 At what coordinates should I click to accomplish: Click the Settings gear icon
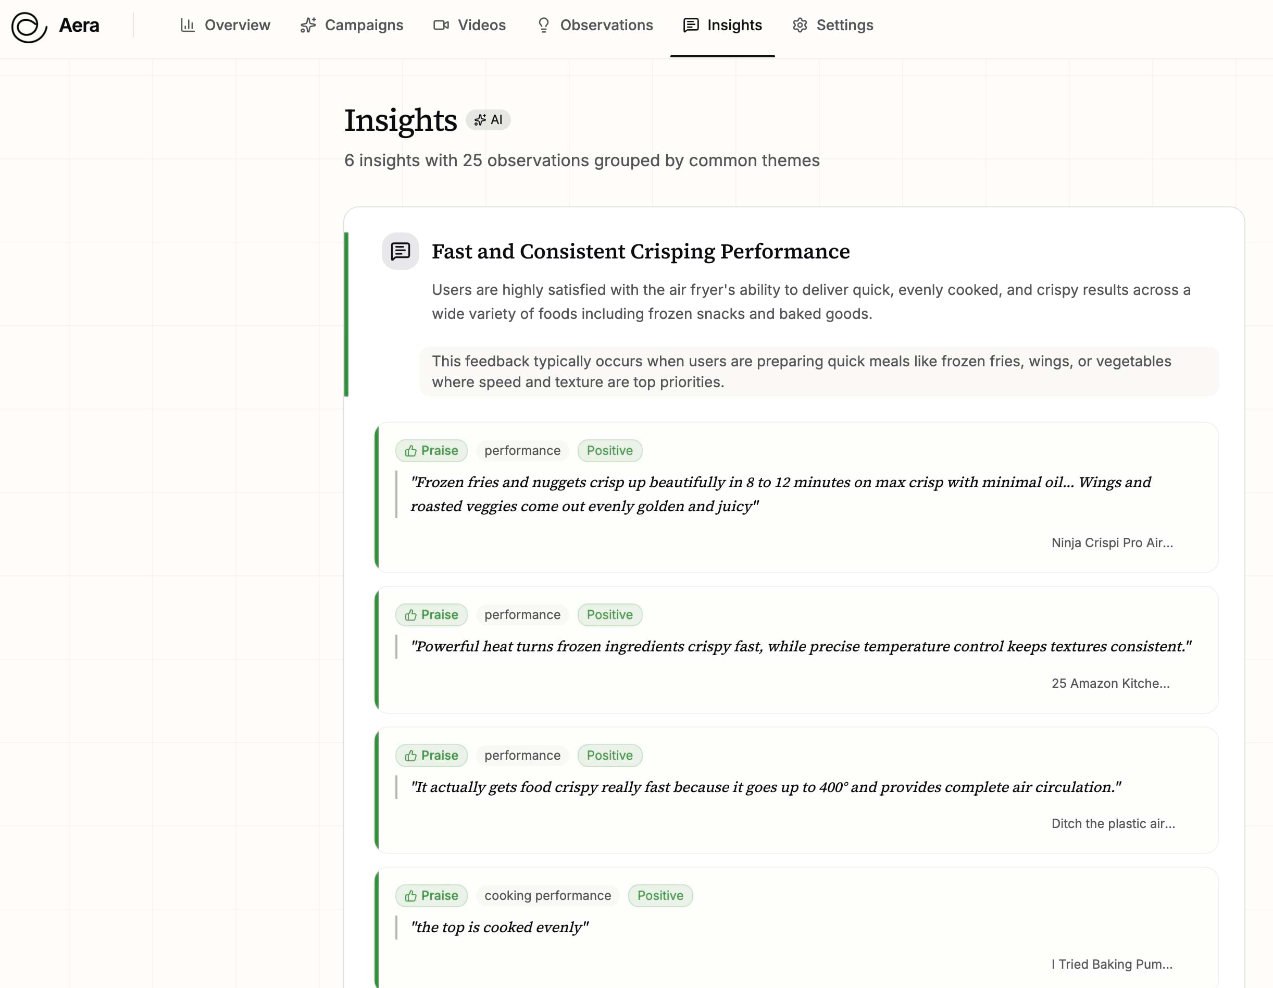pyautogui.click(x=800, y=25)
